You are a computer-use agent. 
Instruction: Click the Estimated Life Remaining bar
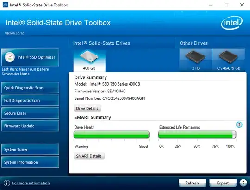tap(197, 135)
